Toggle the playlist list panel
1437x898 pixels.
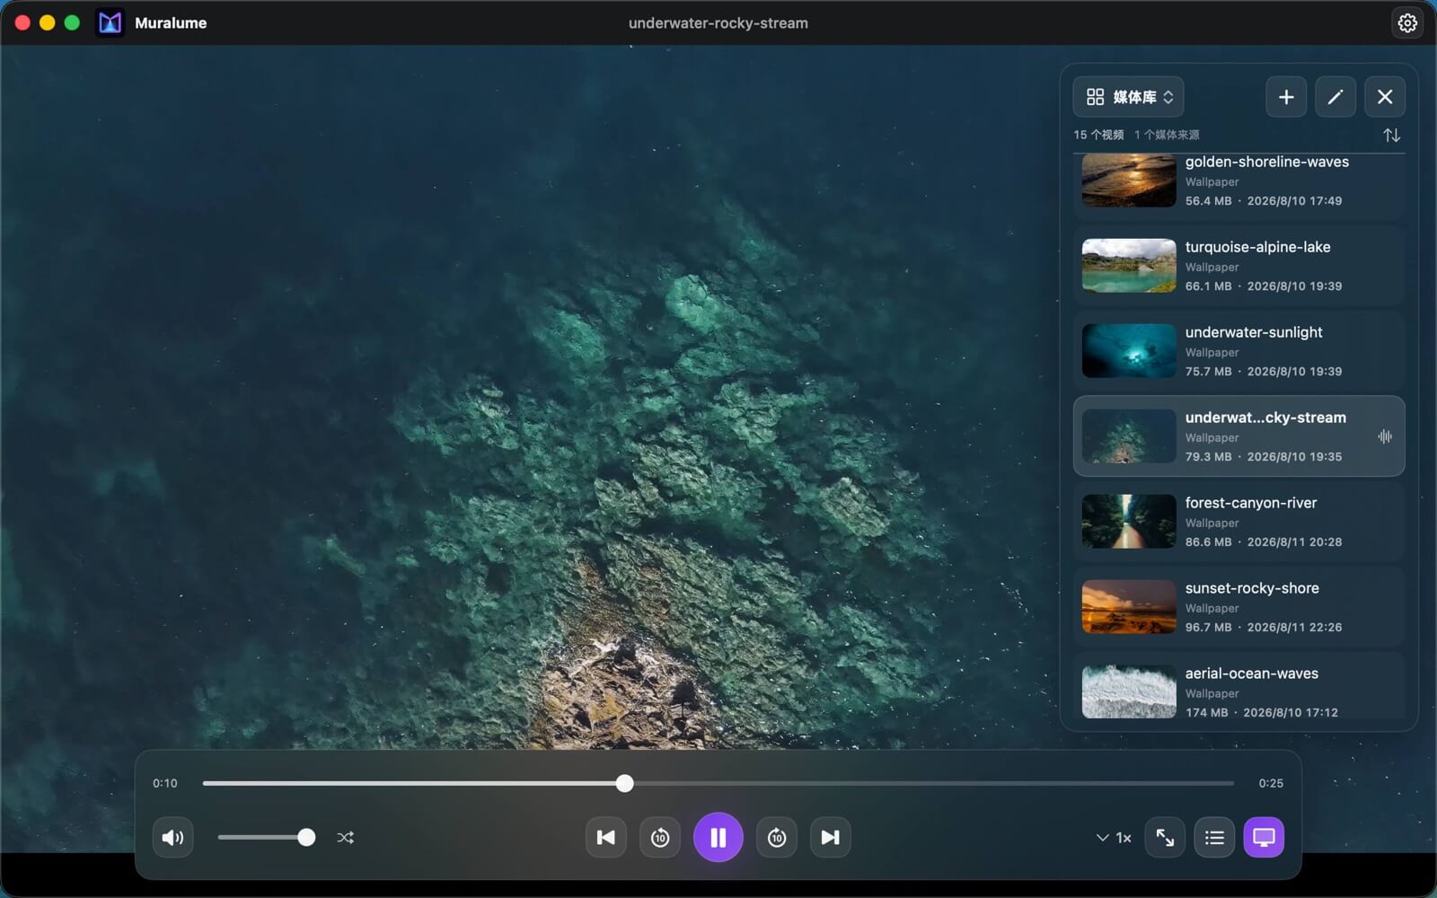[x=1214, y=838]
